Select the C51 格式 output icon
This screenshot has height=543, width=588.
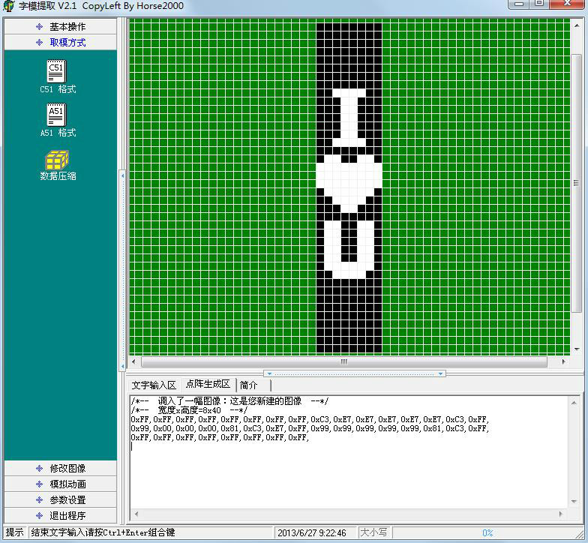(x=57, y=72)
